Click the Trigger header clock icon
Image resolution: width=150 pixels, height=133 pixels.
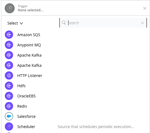pos(10,8)
